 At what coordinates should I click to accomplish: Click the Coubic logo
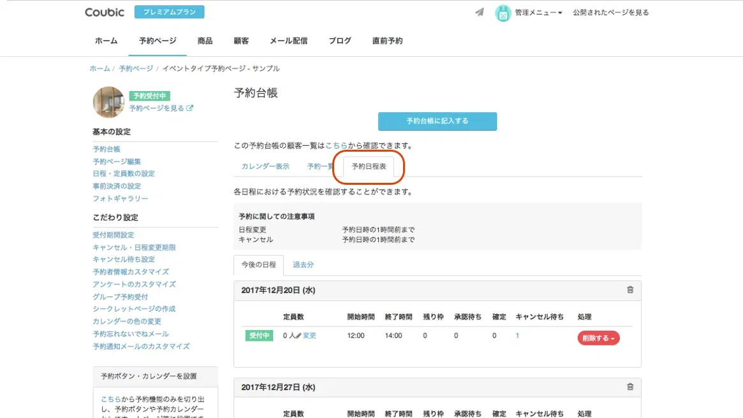click(105, 12)
